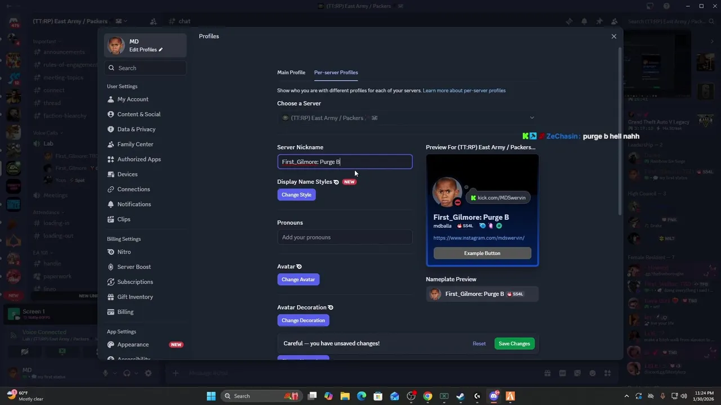Open Microsoft Store from taskbar
Image resolution: width=721 pixels, height=405 pixels.
coord(378,396)
